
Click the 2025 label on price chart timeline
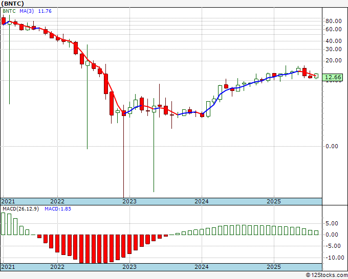click(x=274, y=201)
